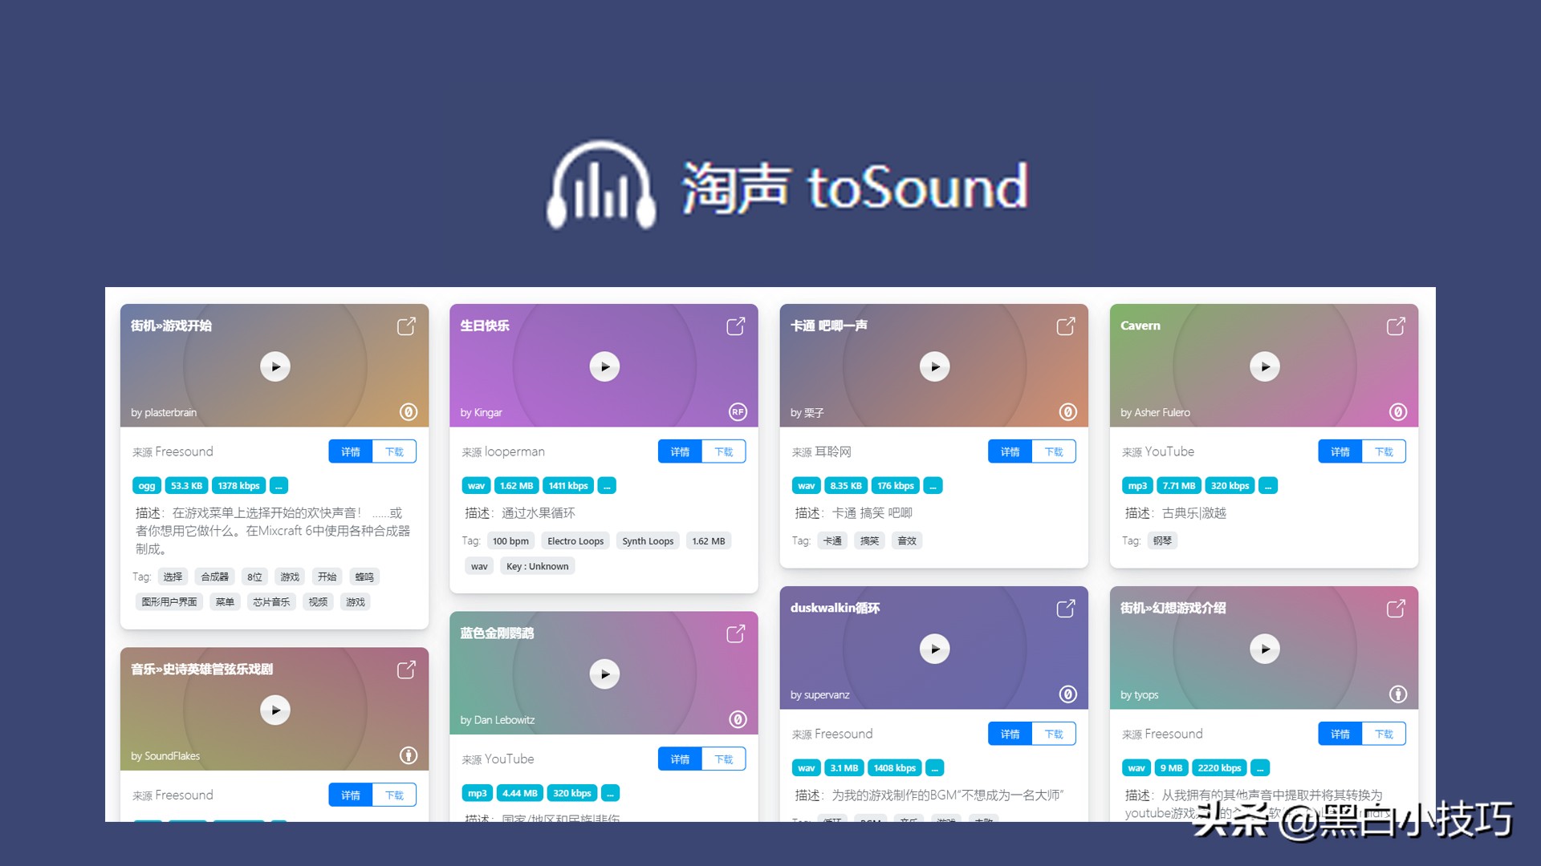Image resolution: width=1541 pixels, height=866 pixels.
Task: Expand the ... chip on 卡通 吧唧一声 card
Action: tap(933, 485)
